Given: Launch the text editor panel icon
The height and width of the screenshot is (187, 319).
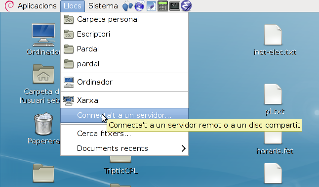Looking at the screenshot, I should [151, 6].
